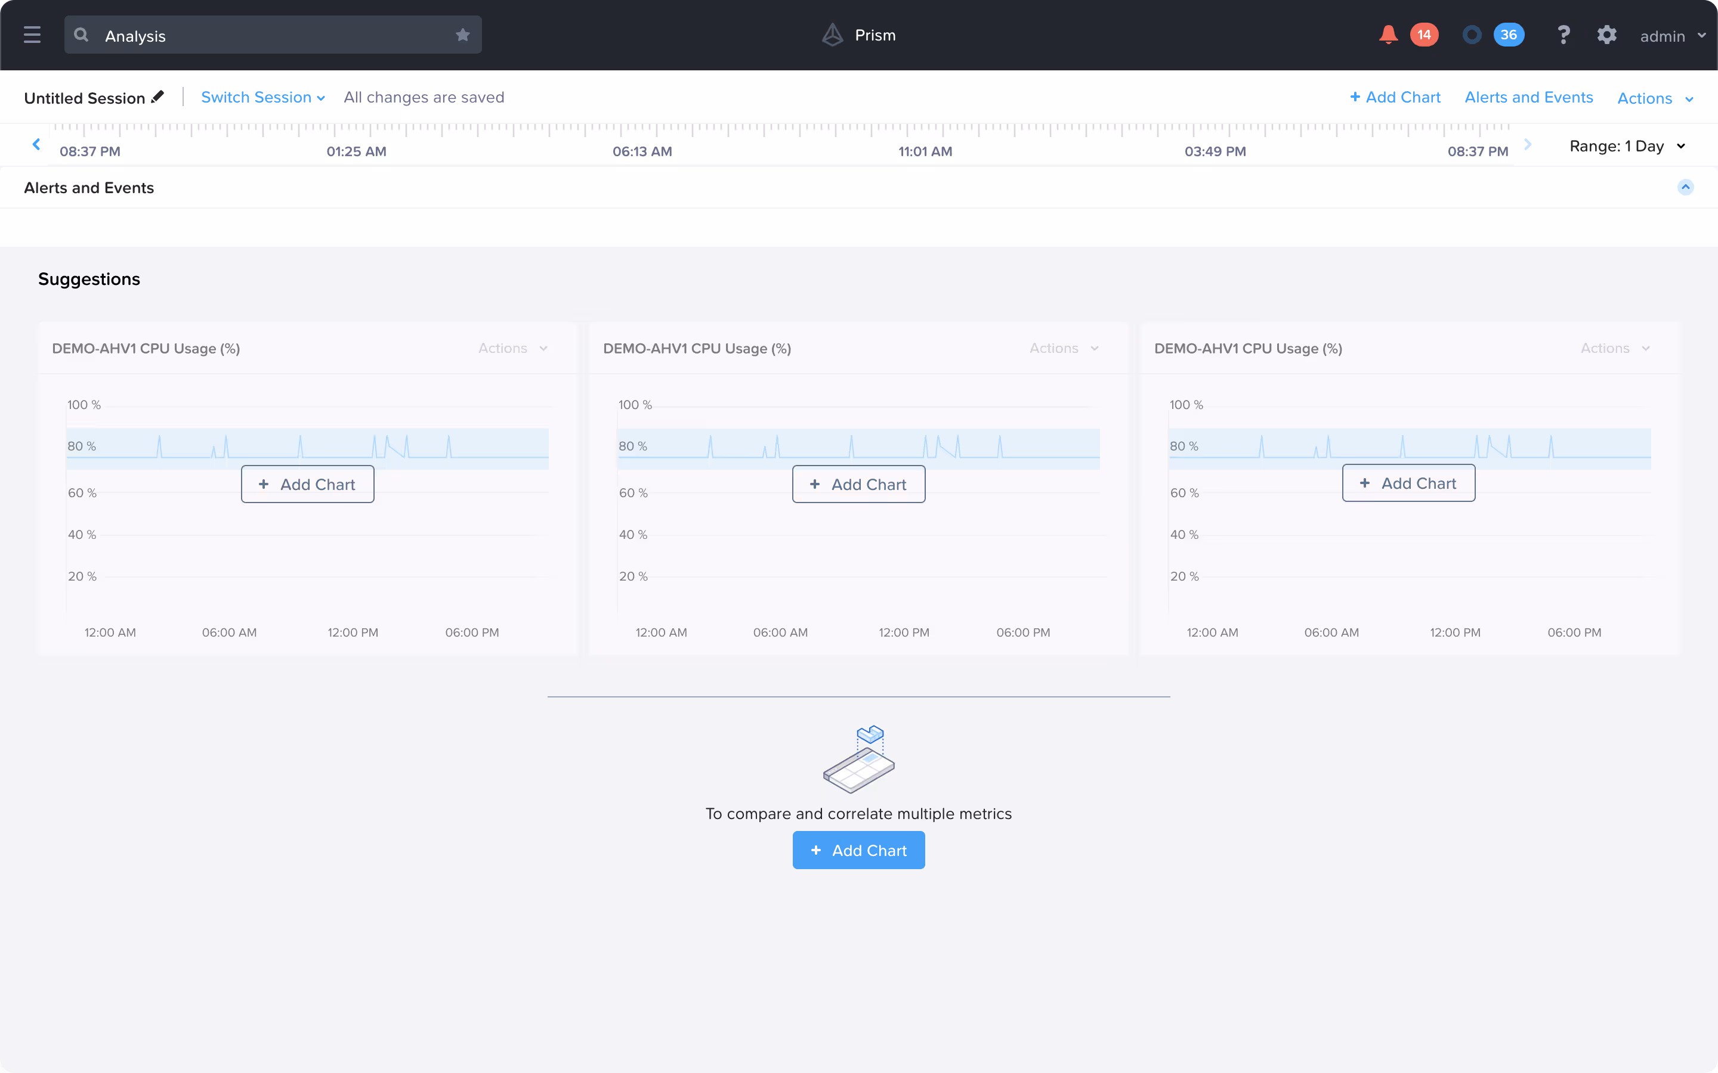Open the settings gear
Viewport: 1718px width, 1073px height.
[x=1607, y=34]
